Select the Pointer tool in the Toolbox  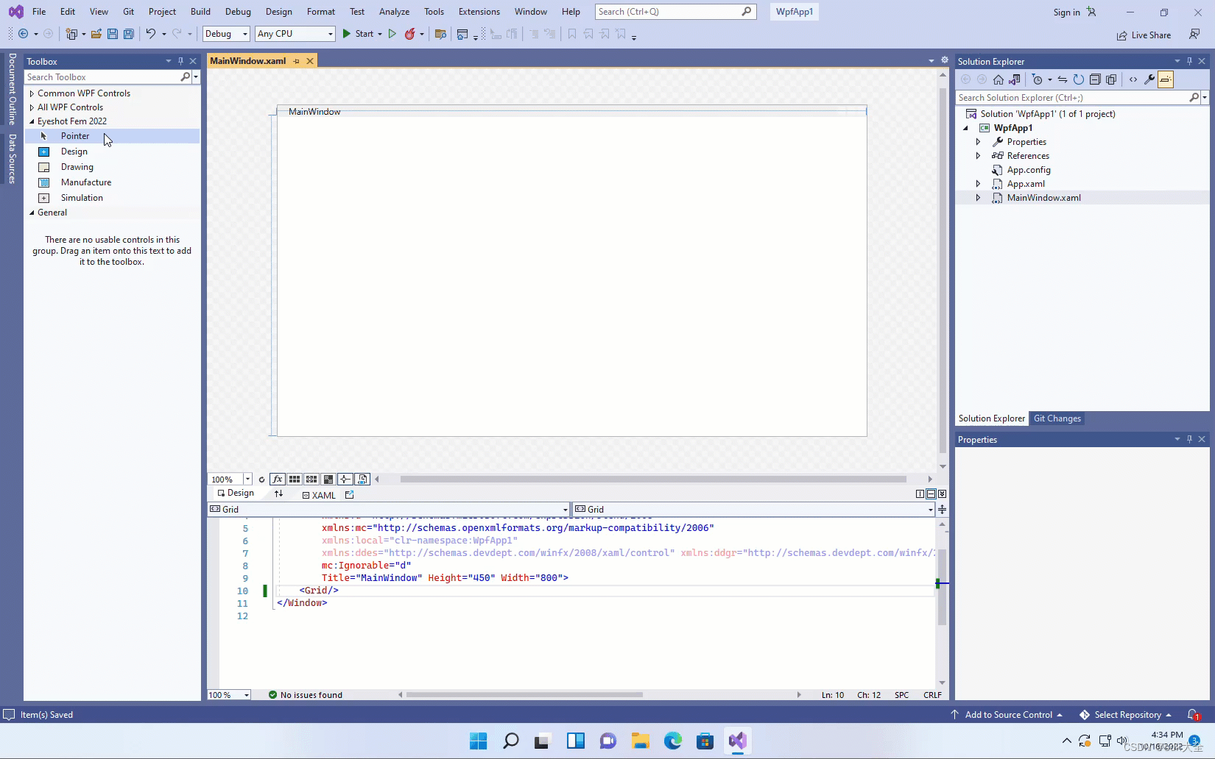[x=74, y=135]
